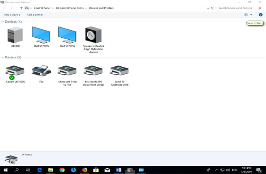Launch Microsoft Edge from taskbar

pos(39,170)
